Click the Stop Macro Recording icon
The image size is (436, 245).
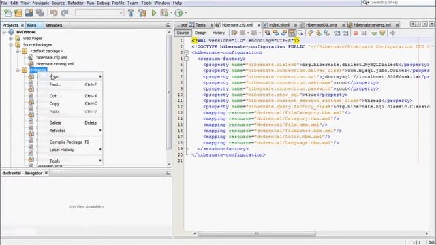(x=364, y=33)
